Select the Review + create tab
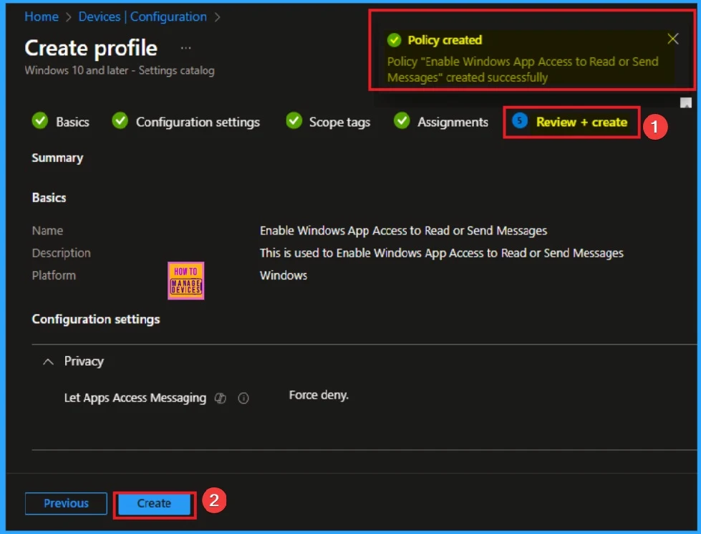701x534 pixels. (581, 122)
